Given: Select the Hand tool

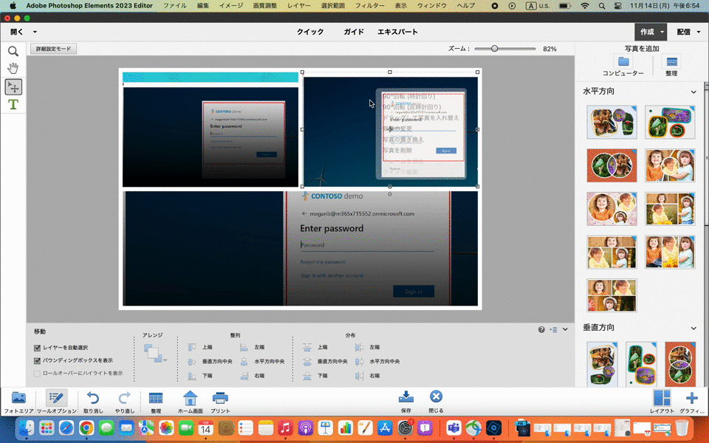Looking at the screenshot, I should point(13,69).
